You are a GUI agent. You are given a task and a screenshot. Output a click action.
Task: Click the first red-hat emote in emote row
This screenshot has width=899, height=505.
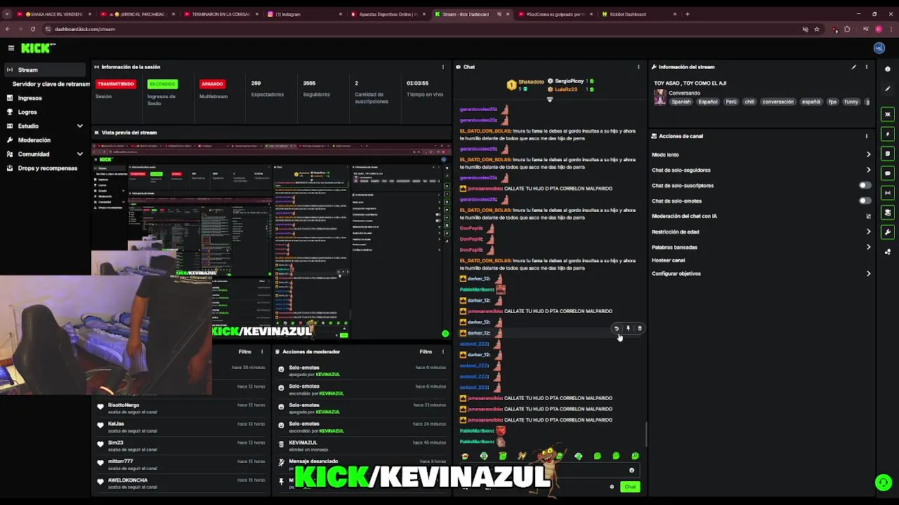click(465, 456)
